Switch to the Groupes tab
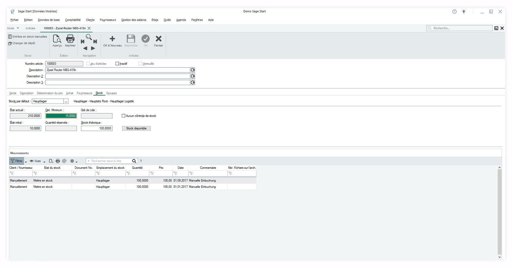 (111, 93)
